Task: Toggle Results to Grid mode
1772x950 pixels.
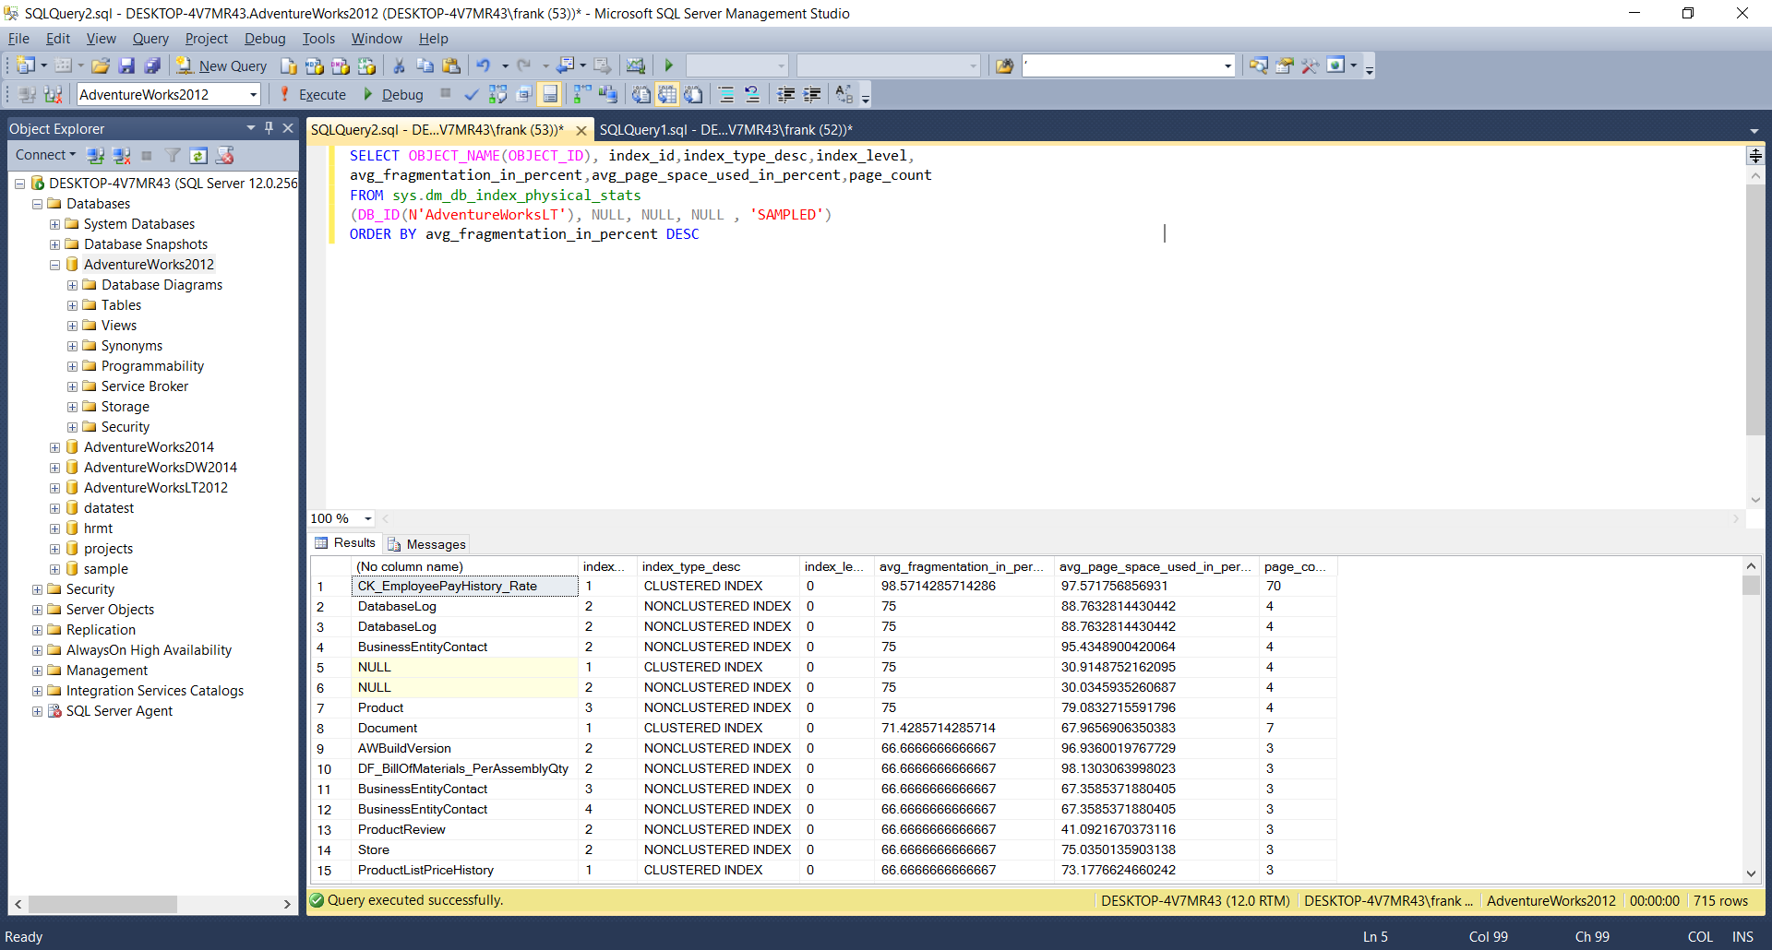Action: (x=667, y=94)
